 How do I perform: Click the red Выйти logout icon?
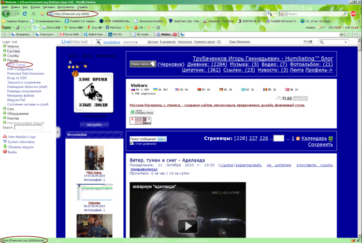coord(5,152)
